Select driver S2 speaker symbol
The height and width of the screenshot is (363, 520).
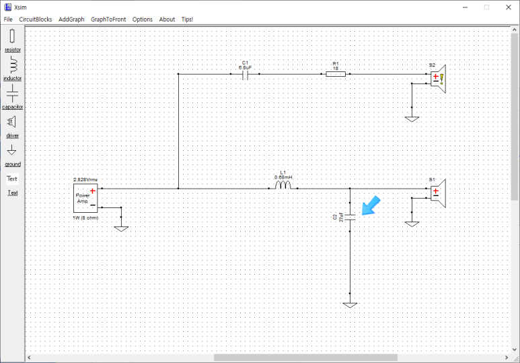438,79
